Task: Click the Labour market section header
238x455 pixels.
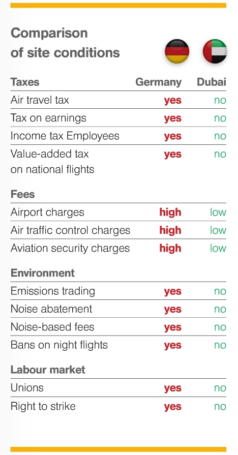Action: click(48, 370)
